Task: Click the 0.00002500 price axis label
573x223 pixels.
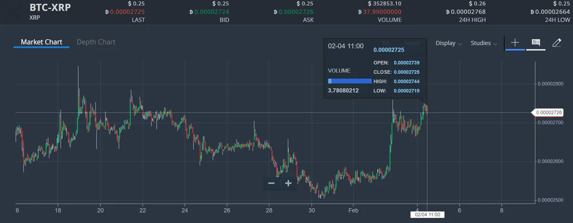Action: (550, 200)
